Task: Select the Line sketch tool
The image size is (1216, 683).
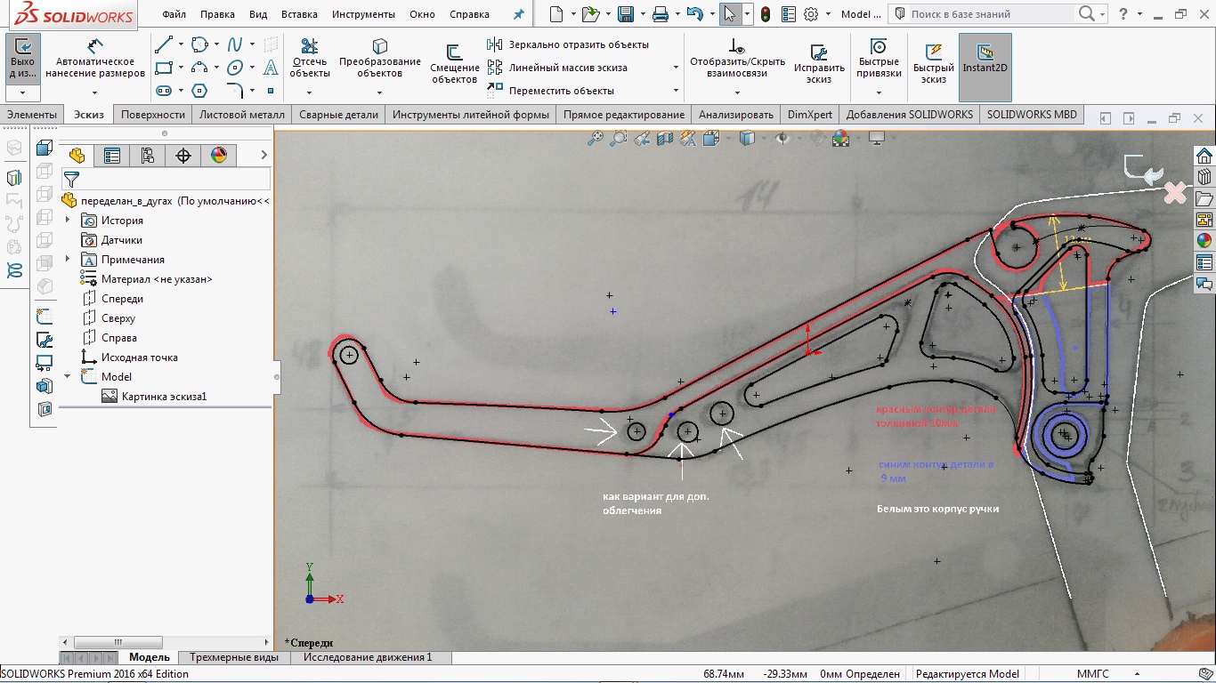Action: pos(163,44)
